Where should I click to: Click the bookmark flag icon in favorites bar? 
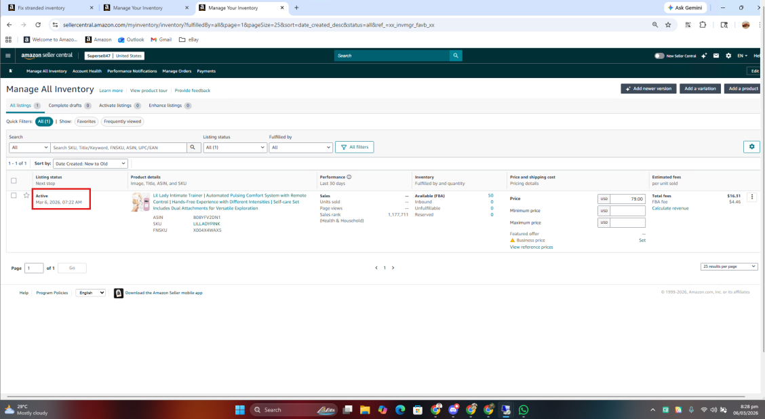11,71
